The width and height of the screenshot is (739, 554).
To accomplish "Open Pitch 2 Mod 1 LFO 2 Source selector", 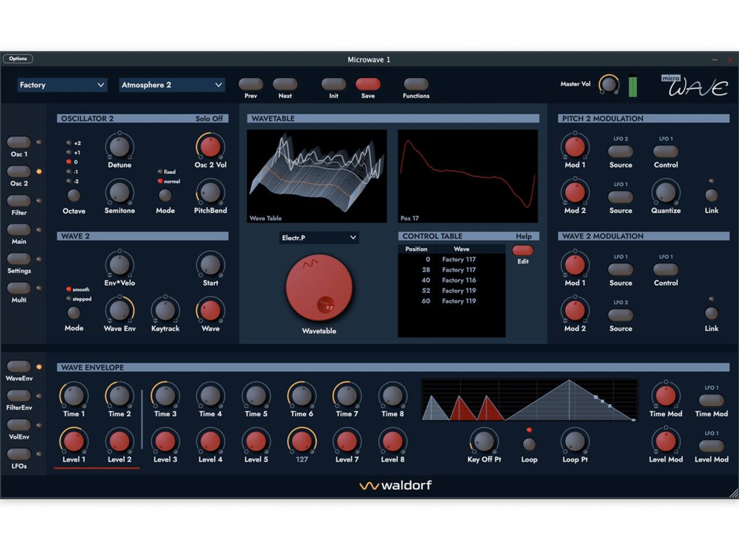I will pos(620,151).
